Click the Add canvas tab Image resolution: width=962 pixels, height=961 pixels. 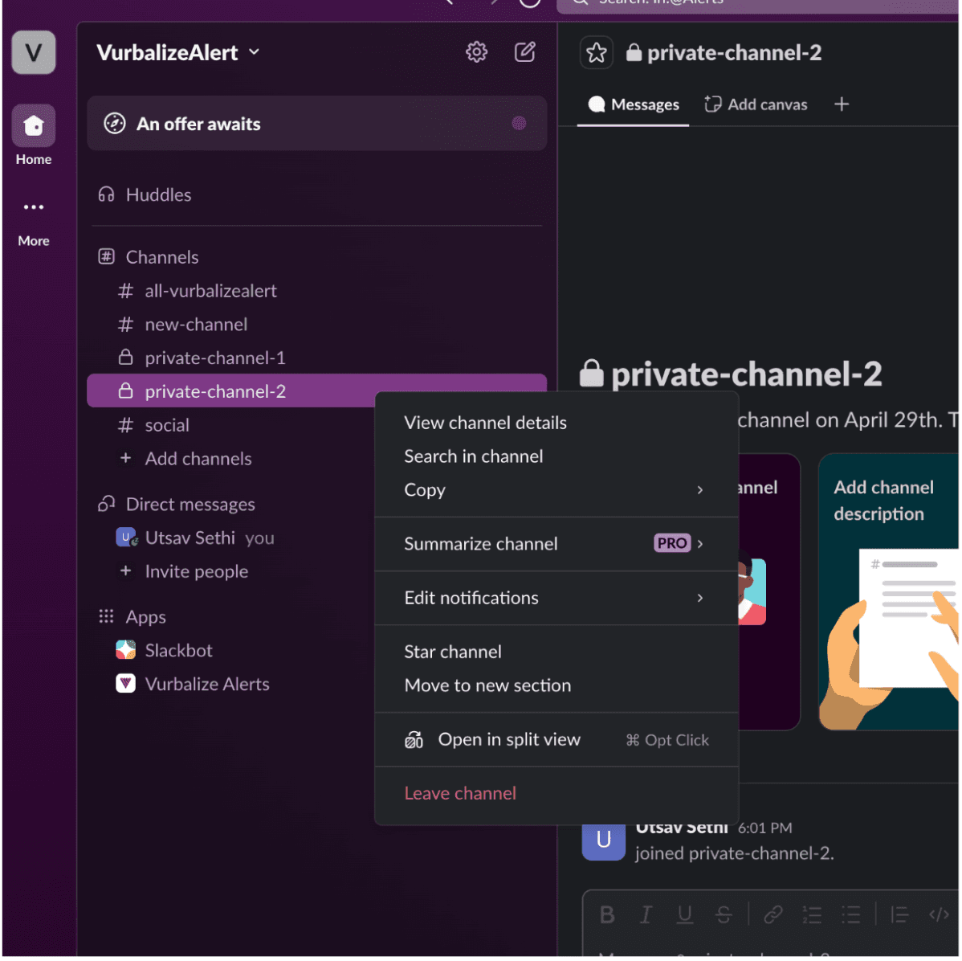756,104
